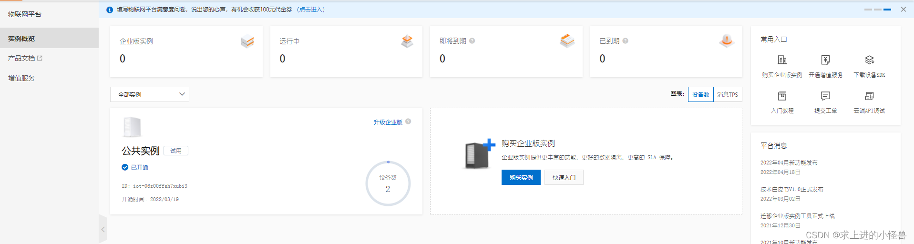The width and height of the screenshot is (914, 244).
Task: Click help icon next to 升级企业版
Action: coord(408,122)
